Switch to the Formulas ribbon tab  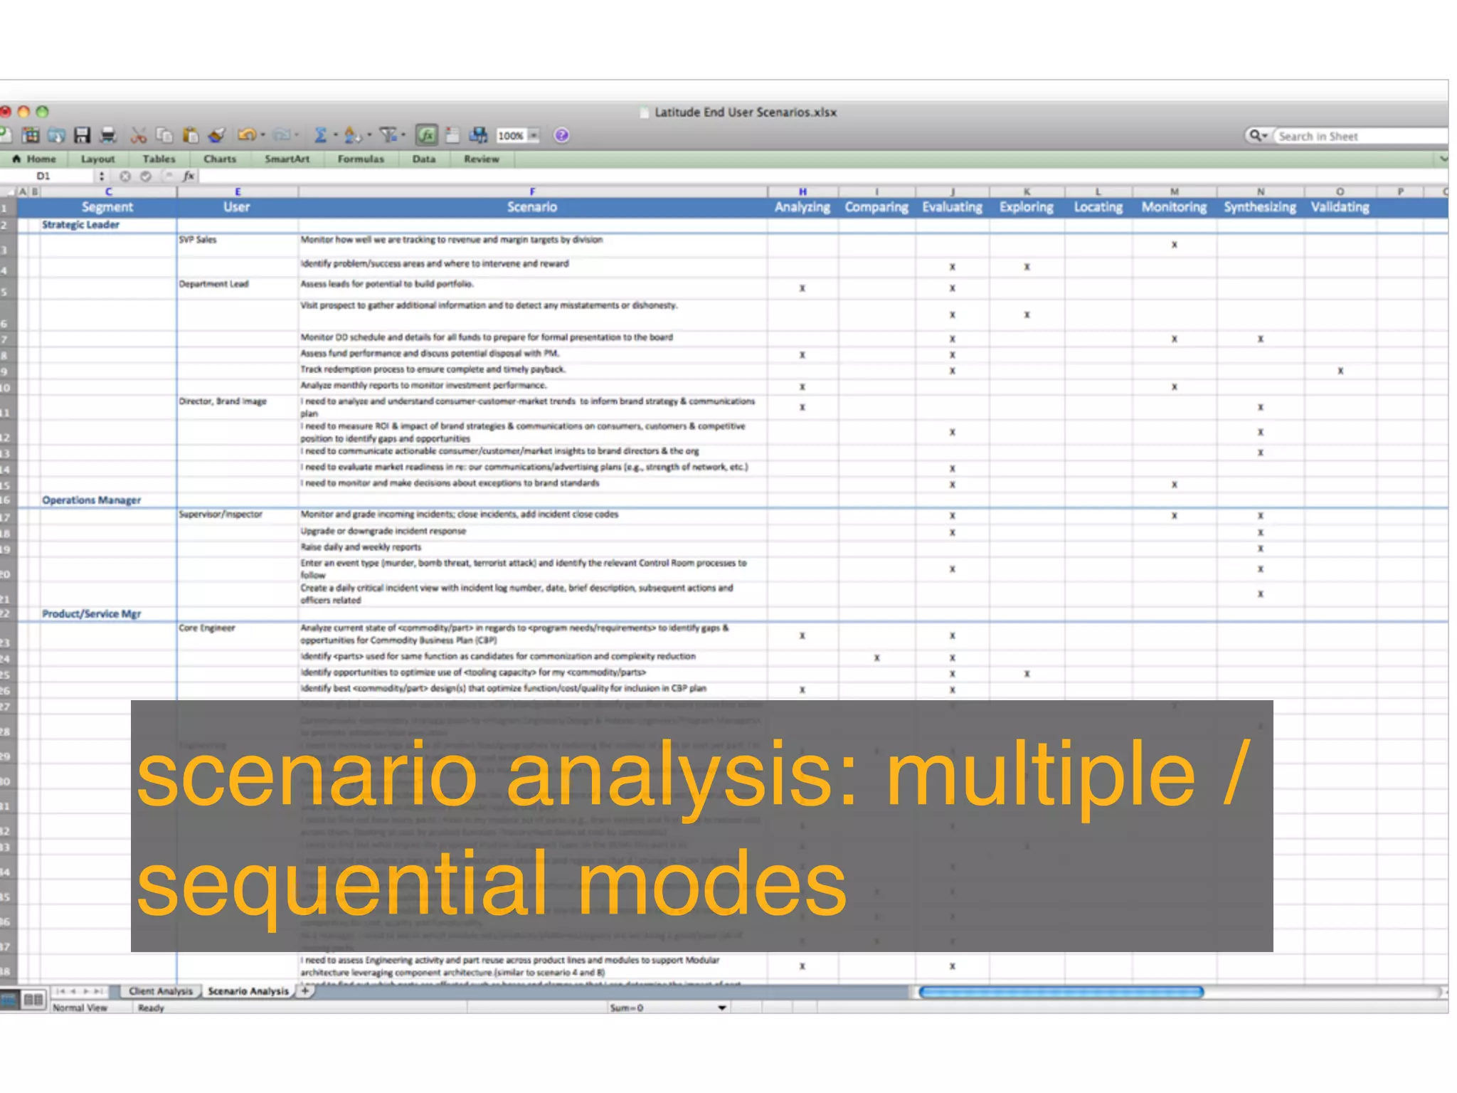coord(361,159)
